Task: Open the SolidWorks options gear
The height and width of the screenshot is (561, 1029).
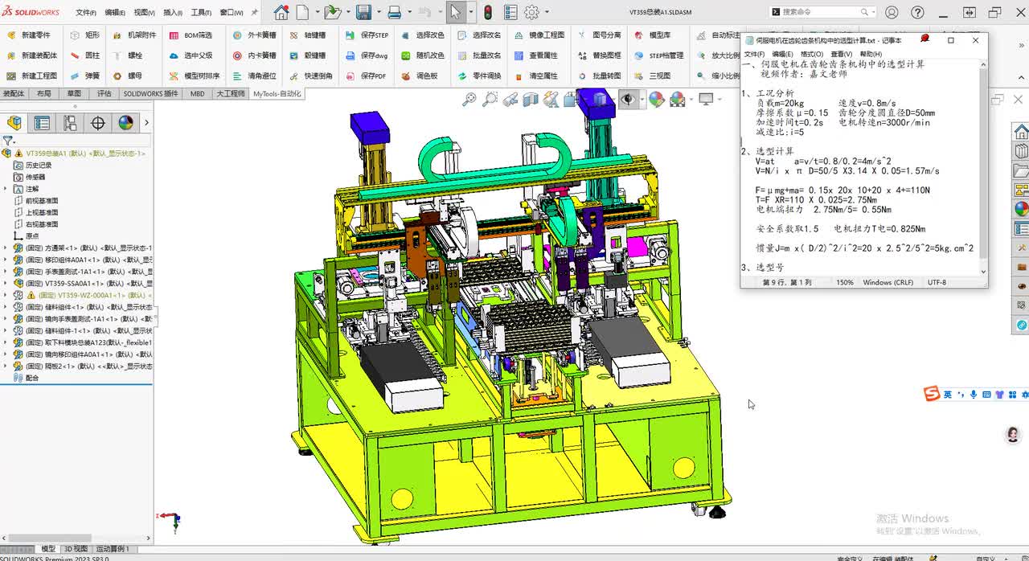Action: click(531, 13)
